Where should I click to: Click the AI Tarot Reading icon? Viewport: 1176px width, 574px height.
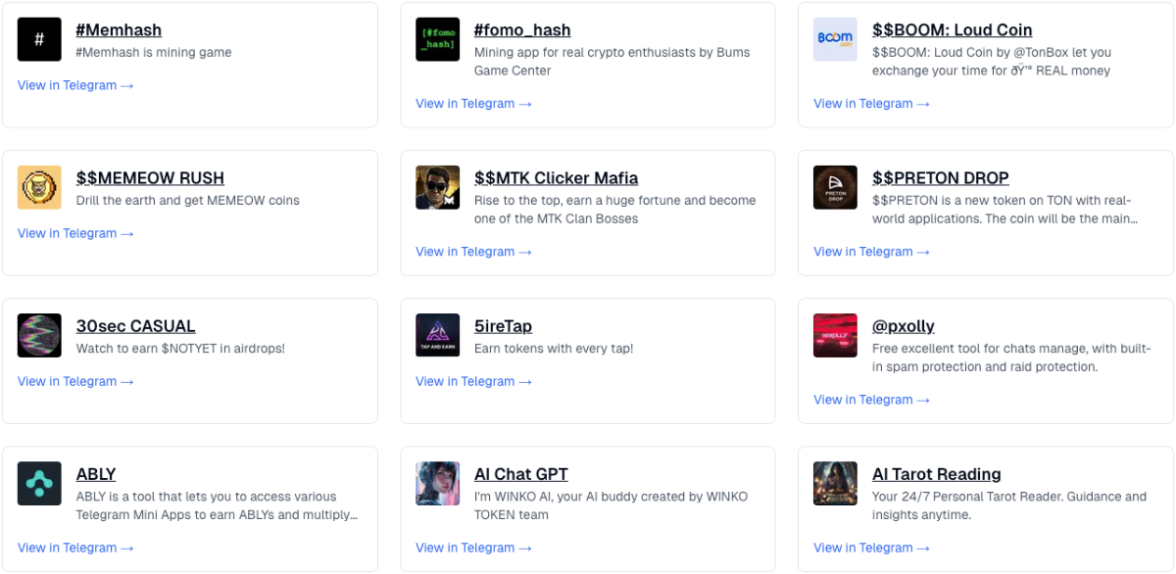(x=835, y=483)
